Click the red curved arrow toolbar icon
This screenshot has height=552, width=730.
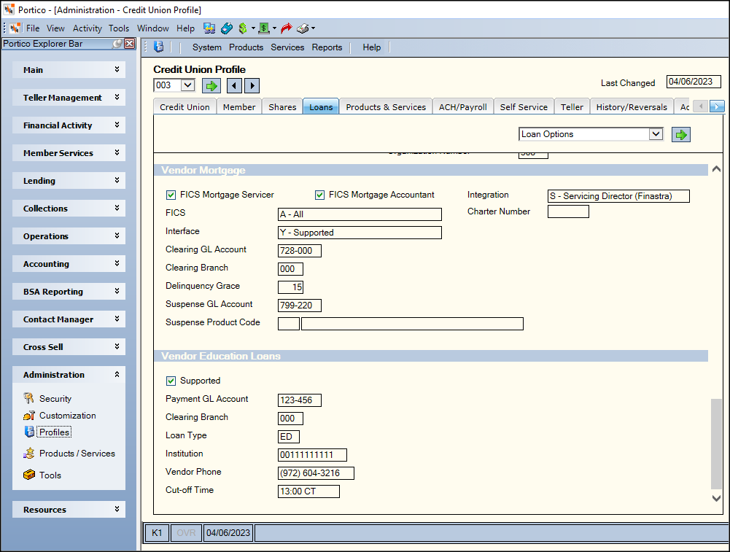click(287, 28)
